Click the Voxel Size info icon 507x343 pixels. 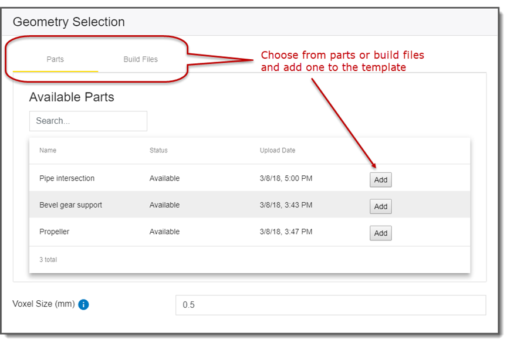(83, 304)
